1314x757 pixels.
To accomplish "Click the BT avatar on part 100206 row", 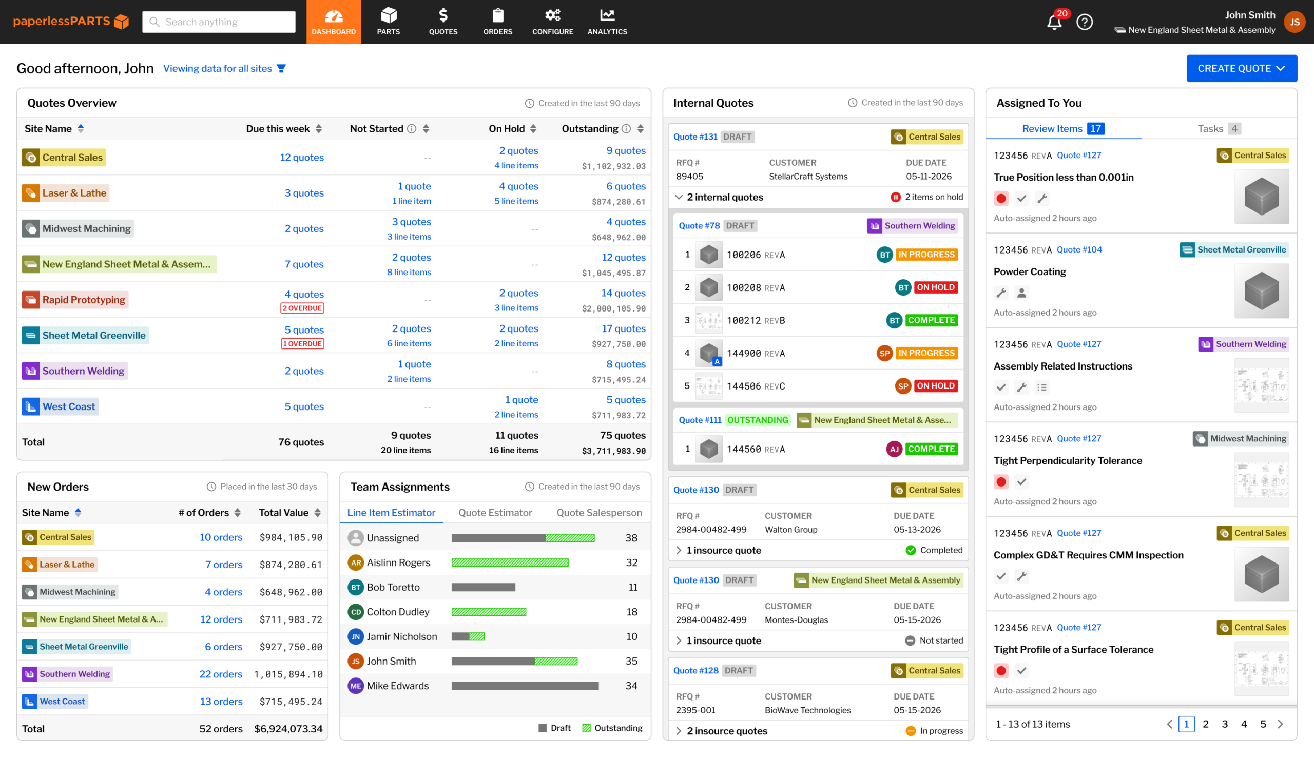I will pos(884,254).
